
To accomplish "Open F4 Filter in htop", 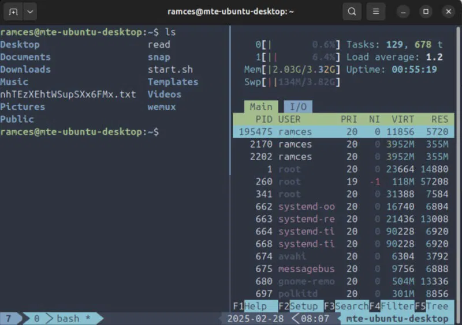I will [397, 306].
